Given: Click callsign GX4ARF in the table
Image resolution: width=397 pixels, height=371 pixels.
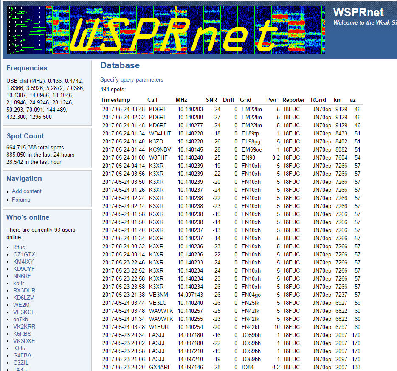Looking at the screenshot, I should pos(160,367).
